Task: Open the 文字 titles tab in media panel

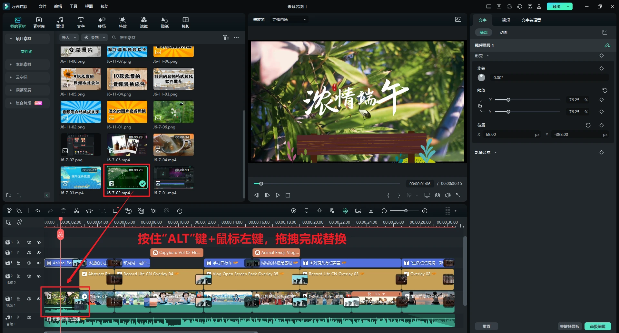Action: 81,22
